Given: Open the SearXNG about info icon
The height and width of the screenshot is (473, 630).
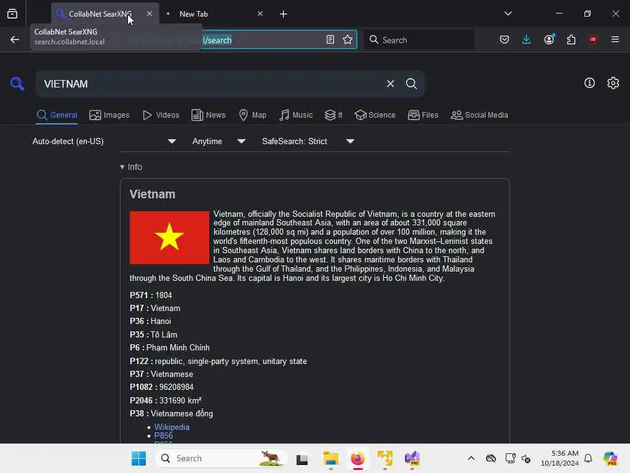Looking at the screenshot, I should pos(589,83).
